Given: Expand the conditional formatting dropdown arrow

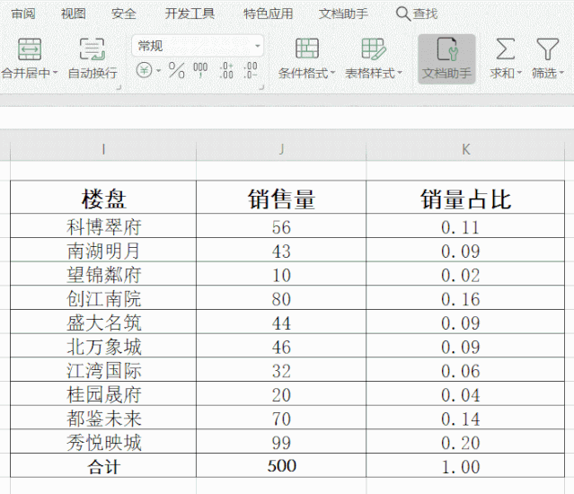Looking at the screenshot, I should tap(332, 73).
